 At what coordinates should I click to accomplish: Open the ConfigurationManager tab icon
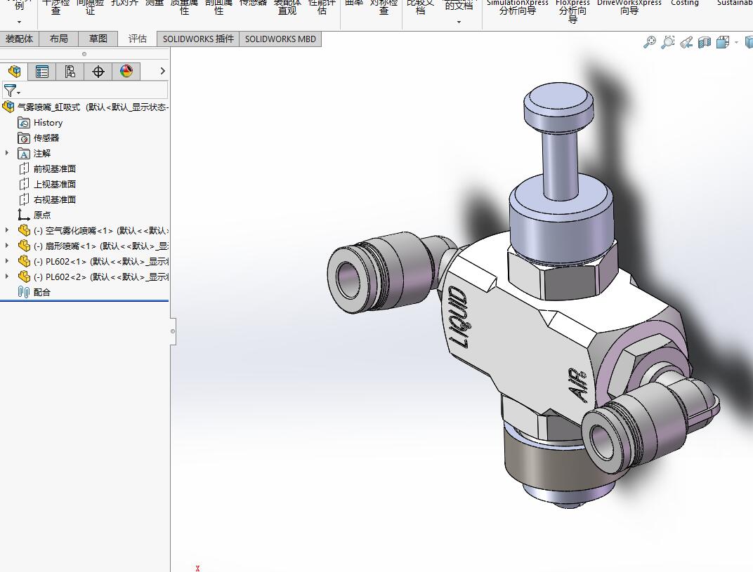[70, 72]
